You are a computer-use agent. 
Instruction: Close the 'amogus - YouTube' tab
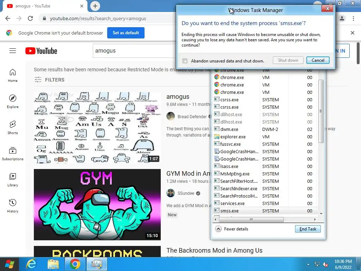tap(82, 6)
